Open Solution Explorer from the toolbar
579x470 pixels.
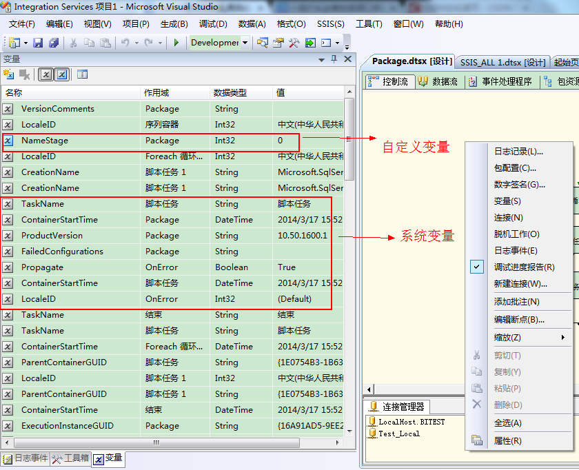click(x=263, y=43)
